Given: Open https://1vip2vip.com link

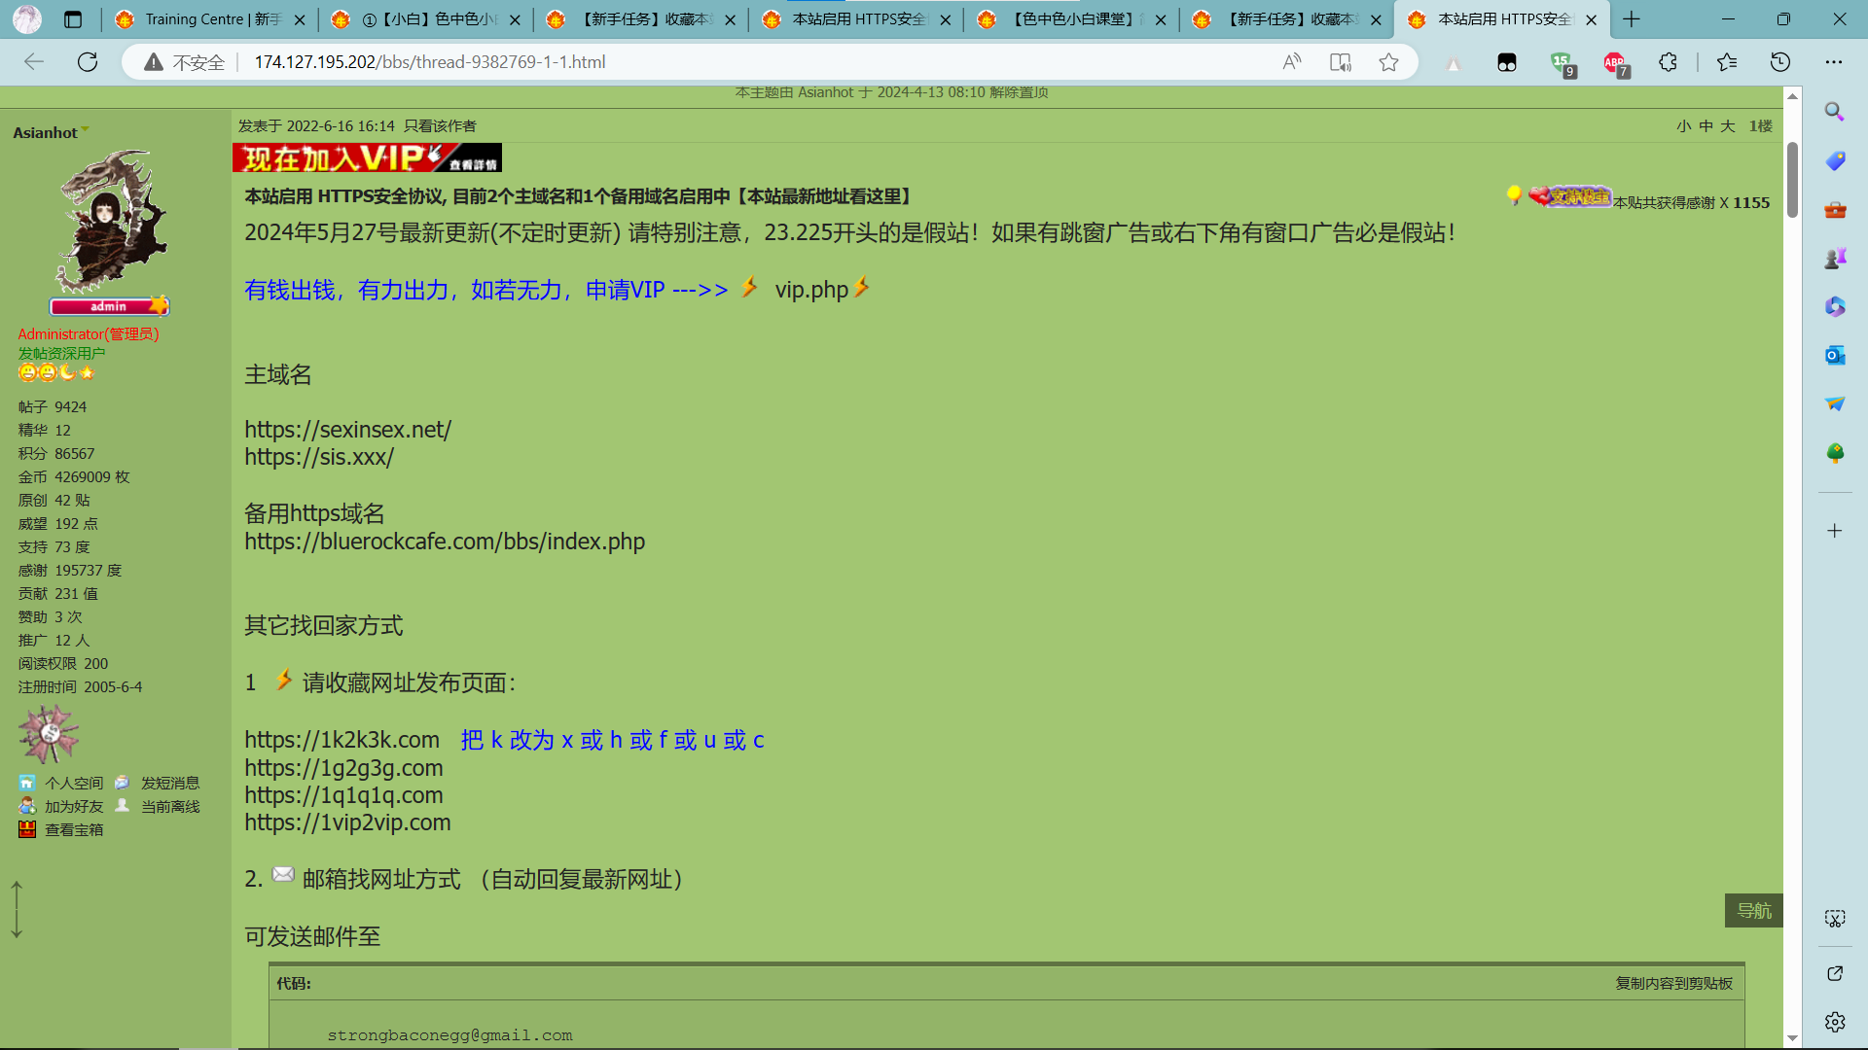Looking at the screenshot, I should tap(347, 822).
